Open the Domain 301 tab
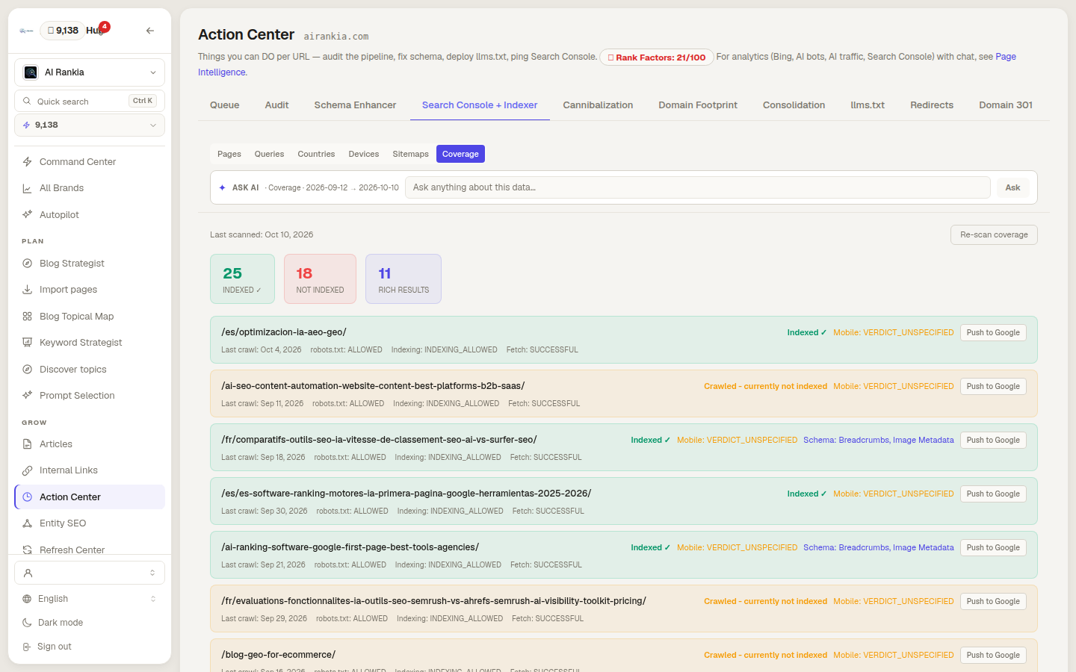 [x=1006, y=105]
